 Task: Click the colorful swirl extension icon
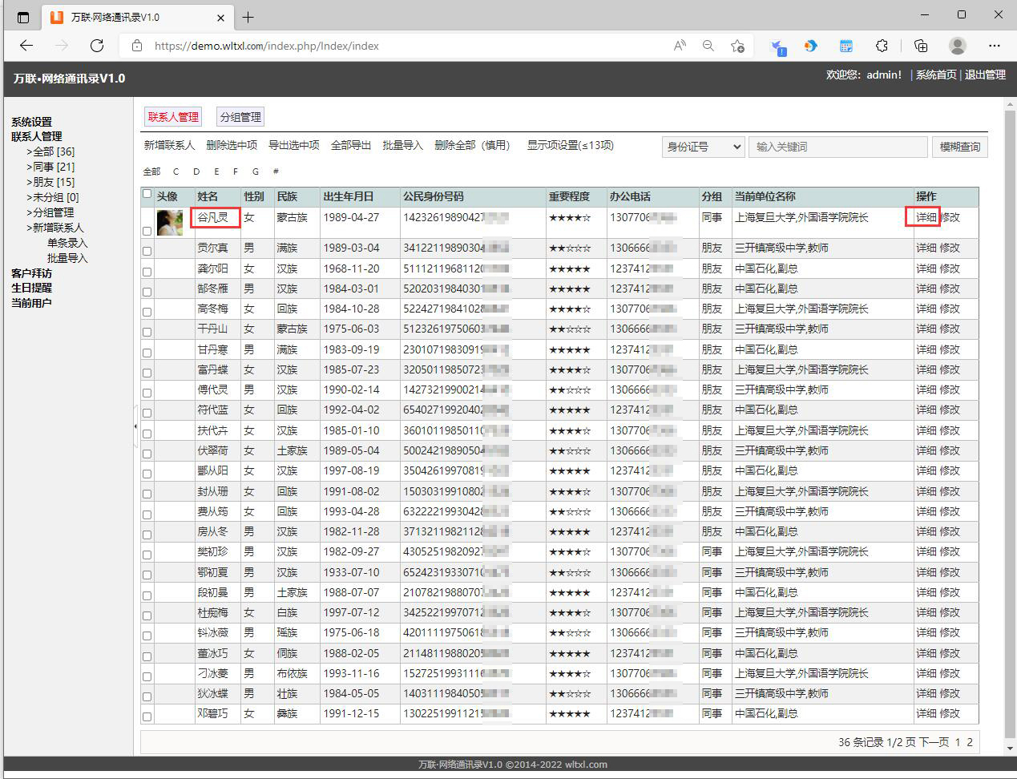pyautogui.click(x=811, y=46)
